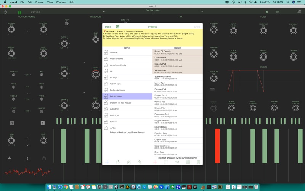Screen dimensions: 305x191
Task: Click the vertical dots icon near the triangle
Action: coord(27,159)
